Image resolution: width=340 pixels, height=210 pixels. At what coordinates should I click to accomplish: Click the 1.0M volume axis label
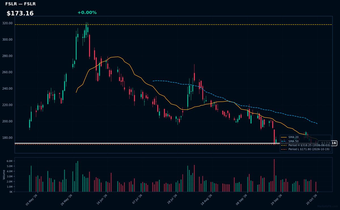tap(9, 187)
